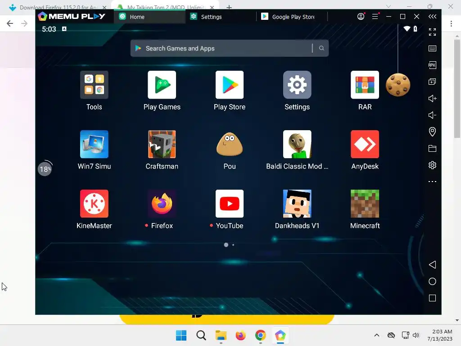Enter fullscreen mode in MEmu sidebar
Viewport: 461px width, 346px height.
tap(432, 32)
